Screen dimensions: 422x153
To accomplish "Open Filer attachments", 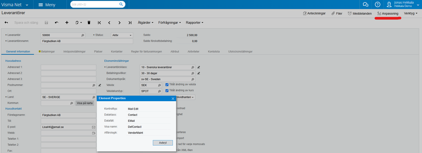I will 337,13.
